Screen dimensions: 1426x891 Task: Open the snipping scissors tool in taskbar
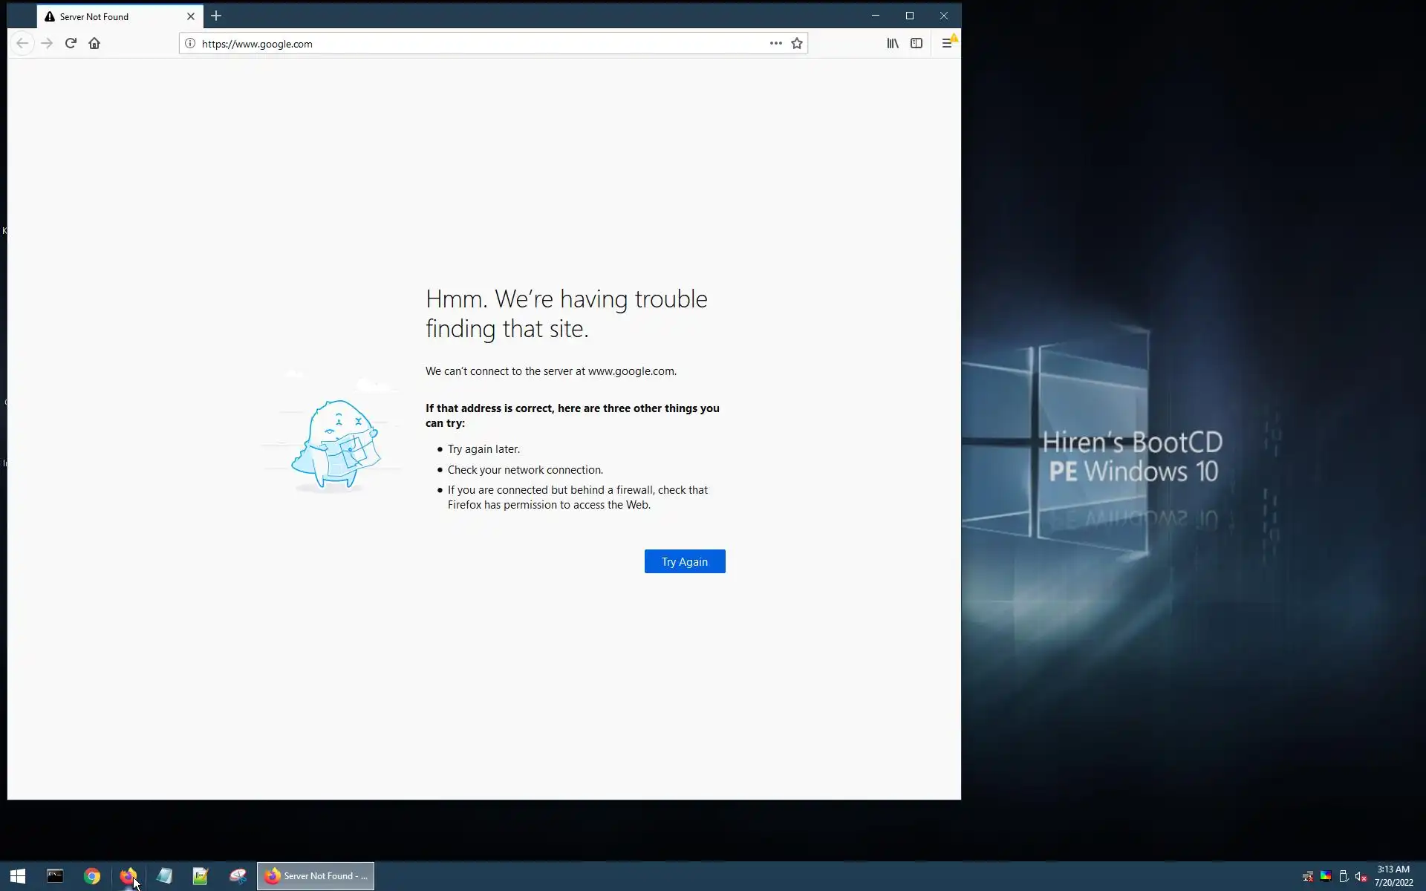point(238,876)
